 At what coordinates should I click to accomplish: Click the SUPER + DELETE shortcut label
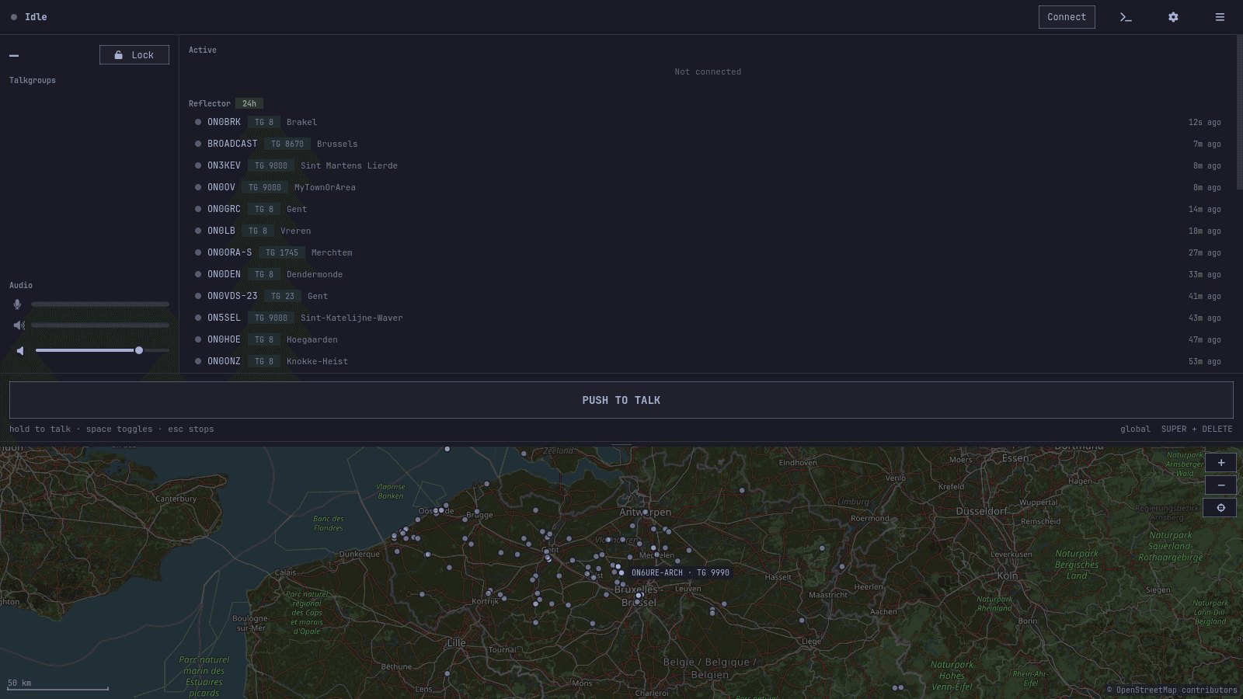1196,429
